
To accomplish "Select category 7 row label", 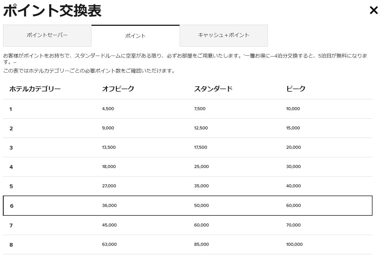I will 11,226.
